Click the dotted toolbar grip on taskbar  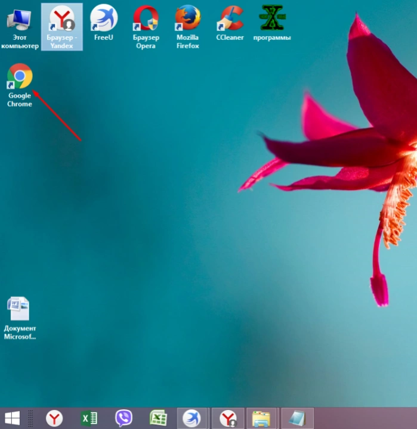30,418
